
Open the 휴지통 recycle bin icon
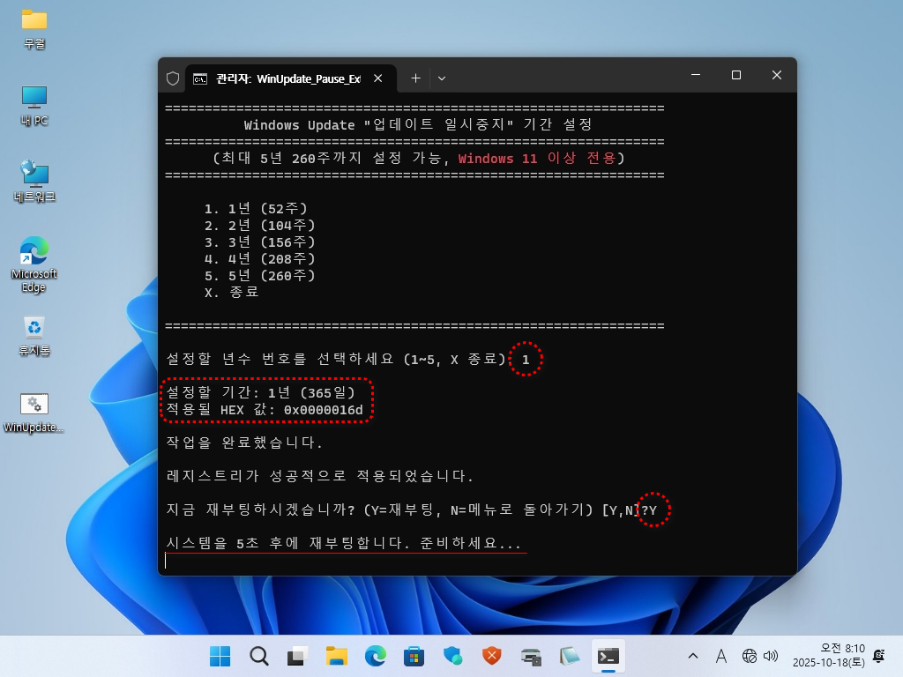(34, 336)
